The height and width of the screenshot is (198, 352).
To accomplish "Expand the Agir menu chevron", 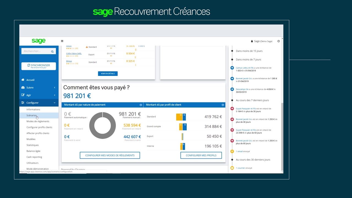I will tap(54, 95).
